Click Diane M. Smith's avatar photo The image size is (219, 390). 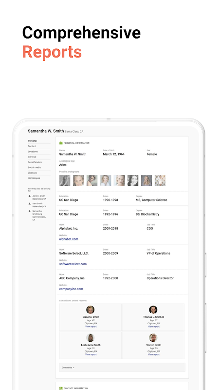(91, 310)
